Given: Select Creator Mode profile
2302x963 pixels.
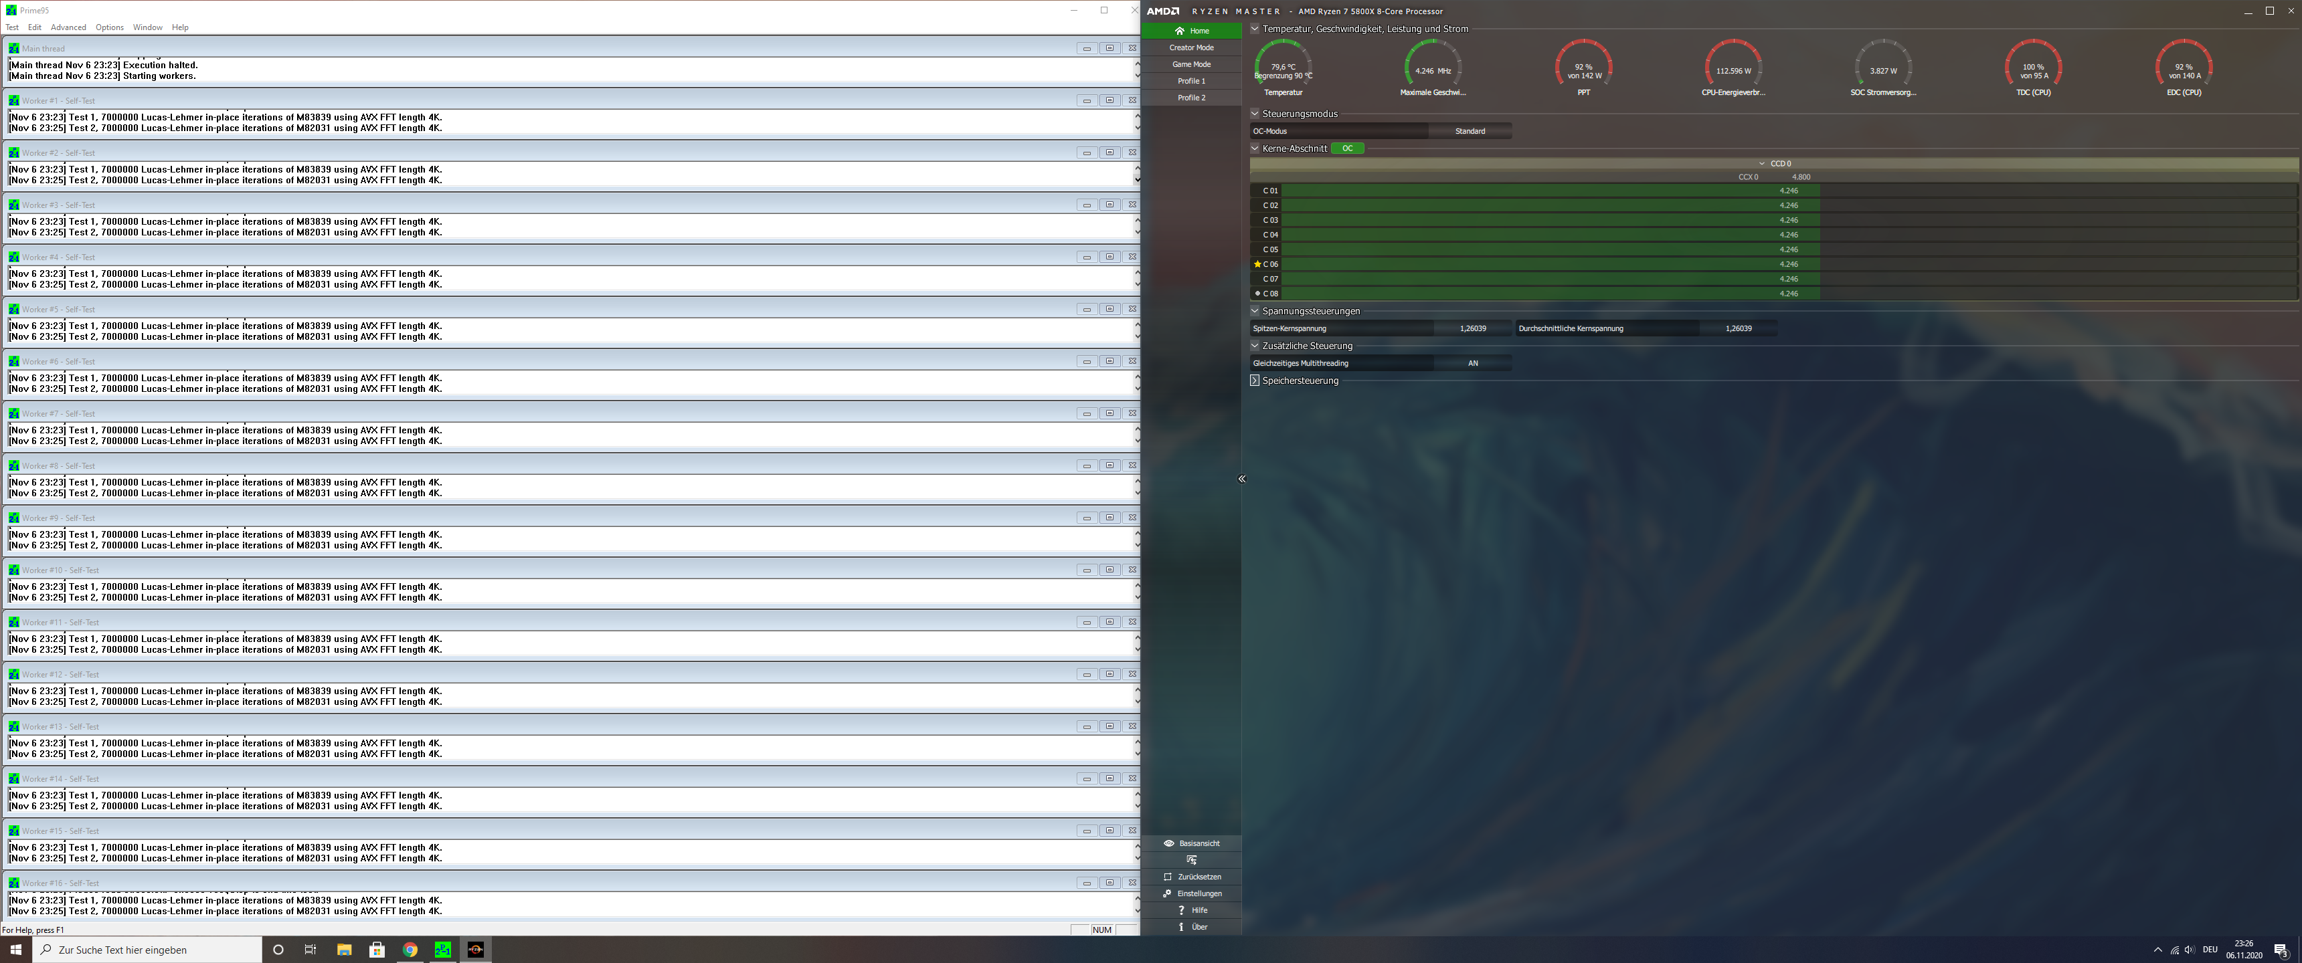Looking at the screenshot, I should click(1191, 47).
